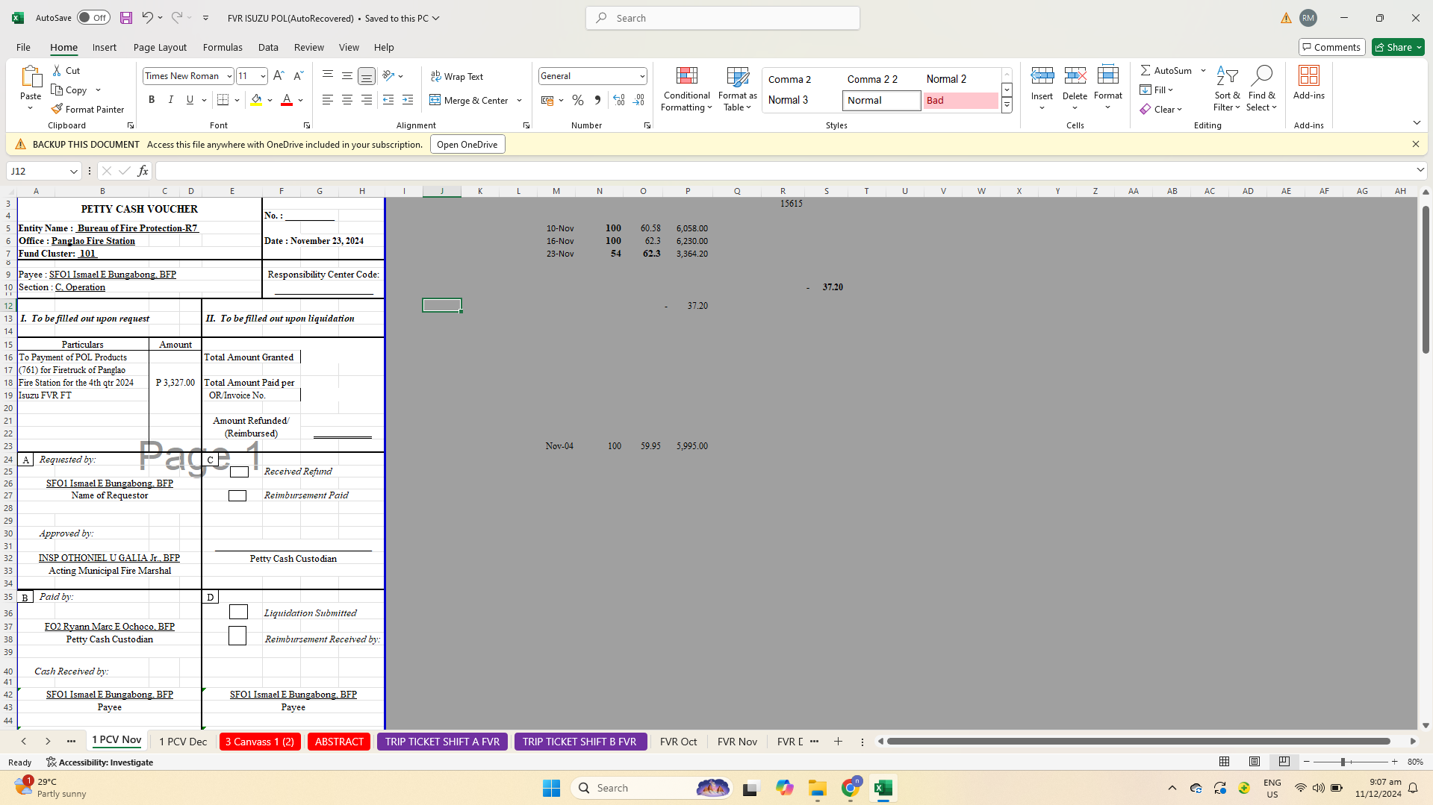The width and height of the screenshot is (1433, 805).
Task: Increase font size with the larger A icon
Action: 279,75
